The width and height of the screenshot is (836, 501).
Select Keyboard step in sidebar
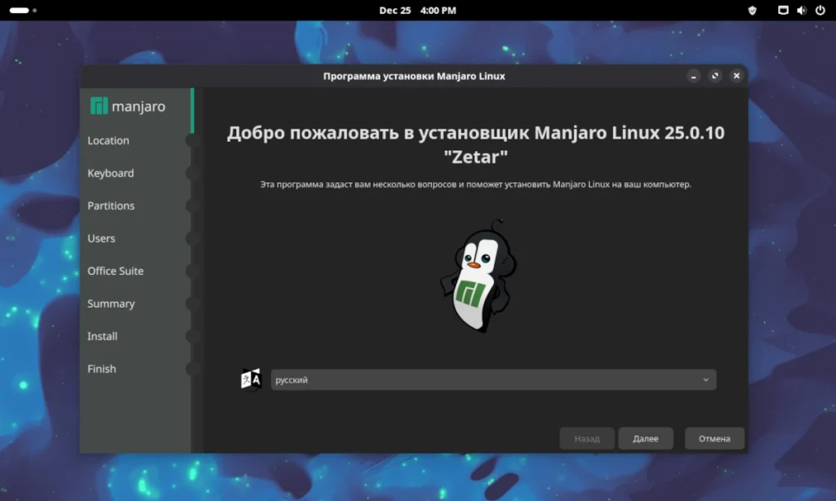pos(110,173)
